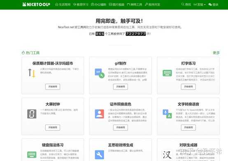The height and width of the screenshot is (161, 228).
Task: Open the 图片视频 menu
Action: coord(116,5)
